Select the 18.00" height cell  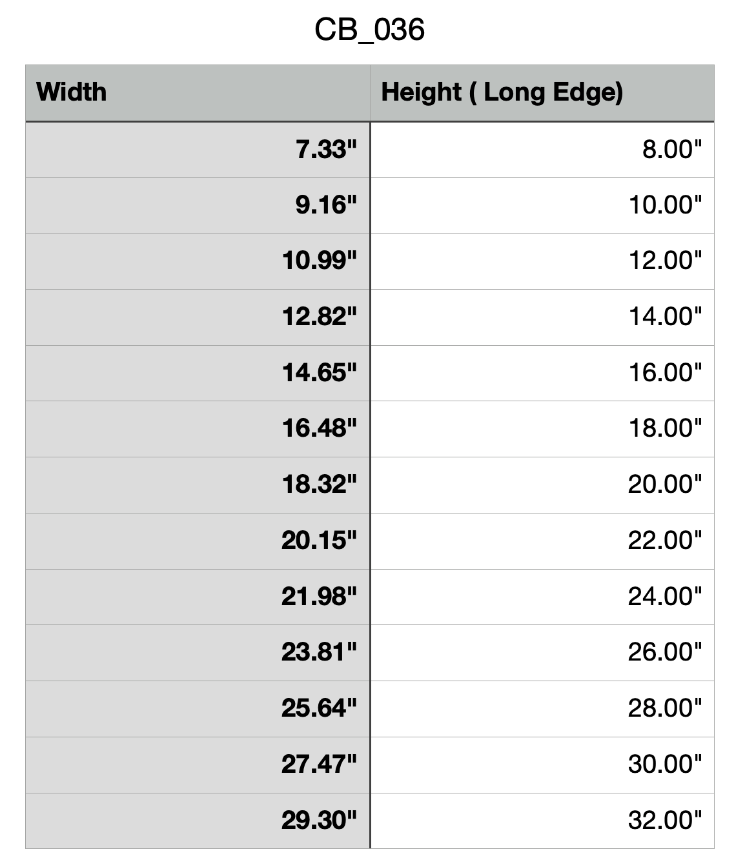point(665,428)
